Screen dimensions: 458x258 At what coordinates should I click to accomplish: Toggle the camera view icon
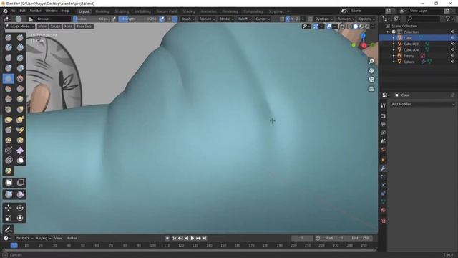371,80
